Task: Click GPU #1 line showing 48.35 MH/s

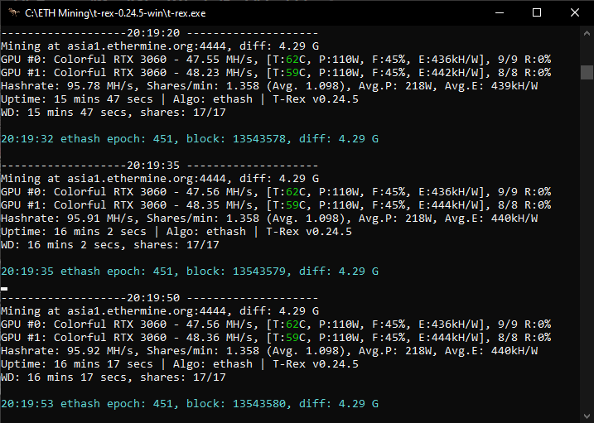Action: (x=276, y=205)
